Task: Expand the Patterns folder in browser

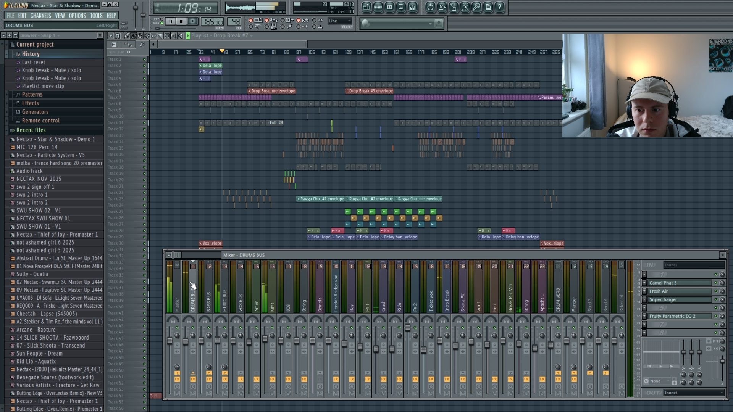Action: click(32, 94)
